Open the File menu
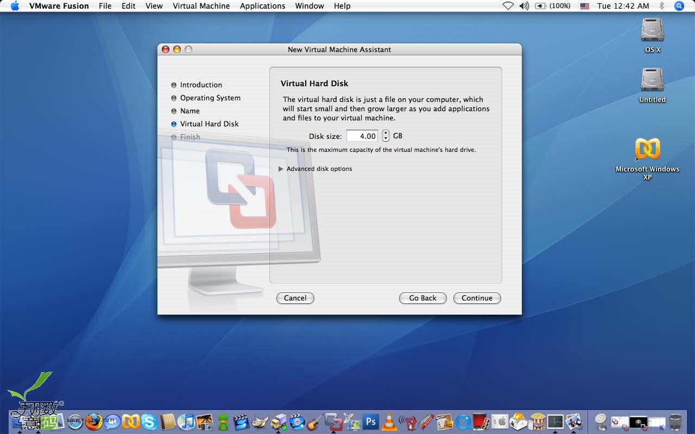 pyautogui.click(x=105, y=6)
